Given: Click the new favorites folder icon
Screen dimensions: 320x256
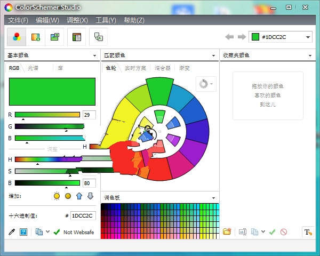Looking at the screenshot, I should [x=227, y=232].
